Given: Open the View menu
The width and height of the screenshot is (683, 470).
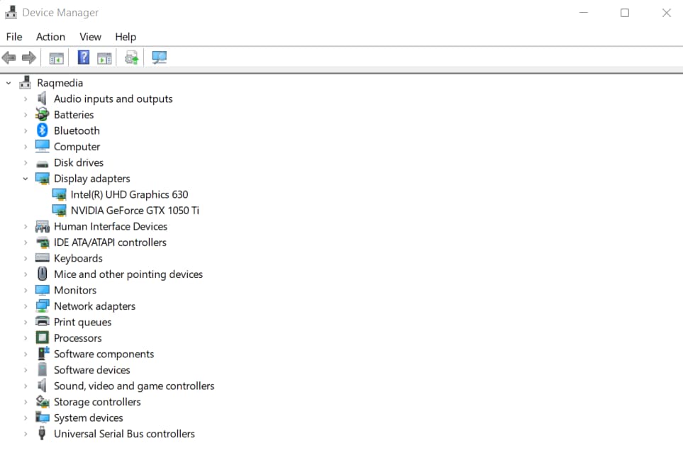Looking at the screenshot, I should tap(90, 37).
